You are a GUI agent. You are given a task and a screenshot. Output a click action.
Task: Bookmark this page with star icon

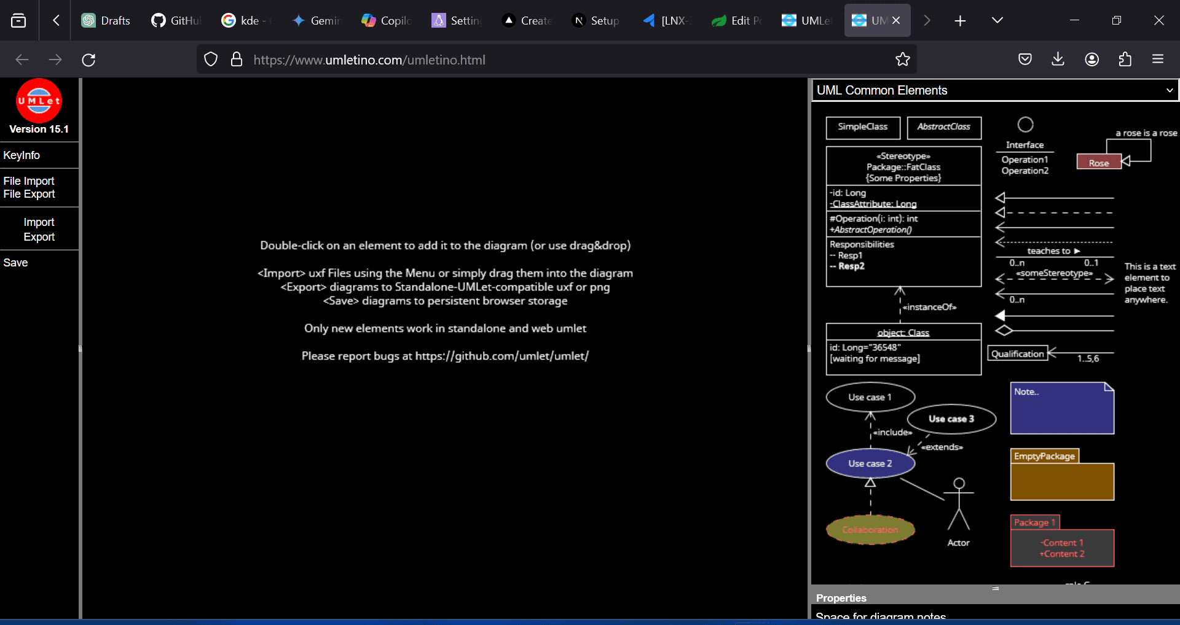[902, 60]
